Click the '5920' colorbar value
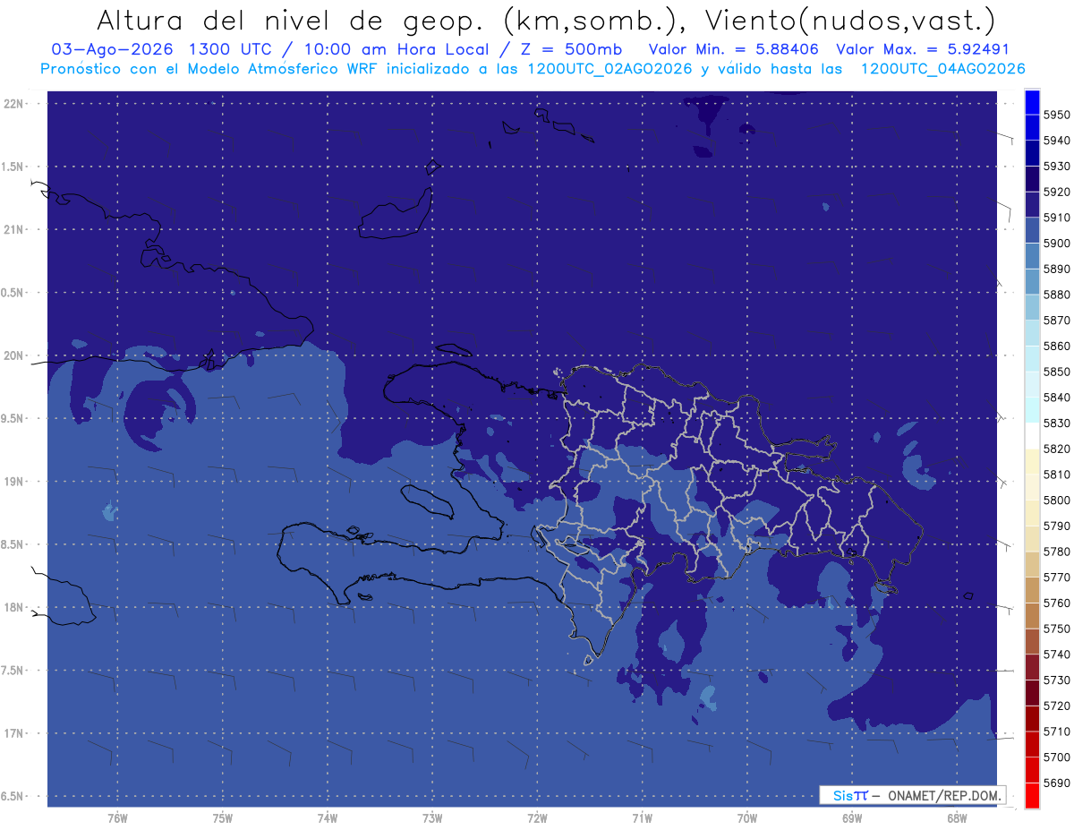The height and width of the screenshot is (830, 1074). (1056, 192)
